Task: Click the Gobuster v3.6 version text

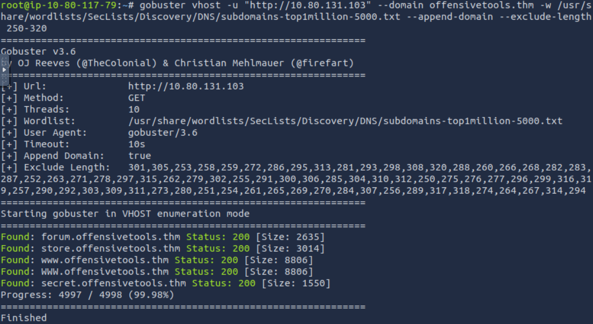Action: tap(39, 51)
